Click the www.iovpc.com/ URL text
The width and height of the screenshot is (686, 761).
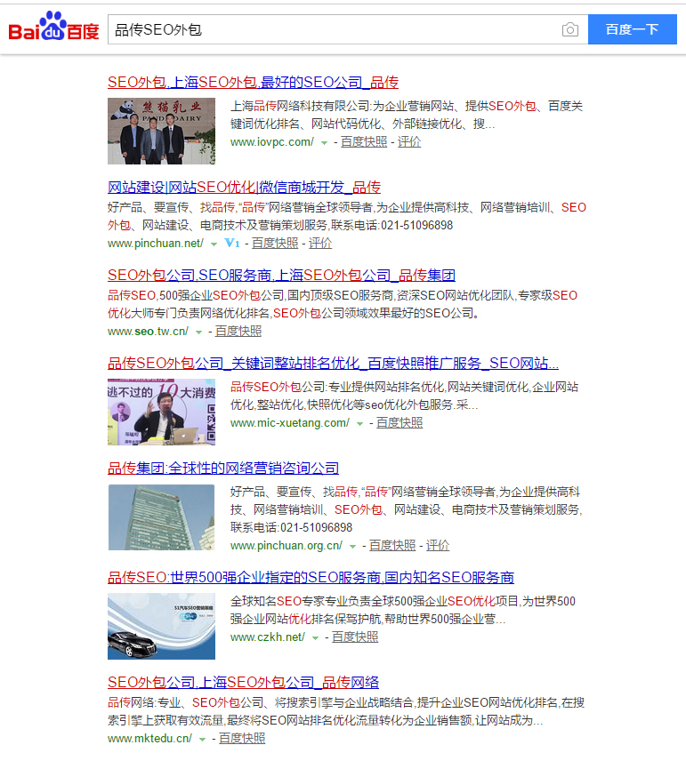click(272, 142)
